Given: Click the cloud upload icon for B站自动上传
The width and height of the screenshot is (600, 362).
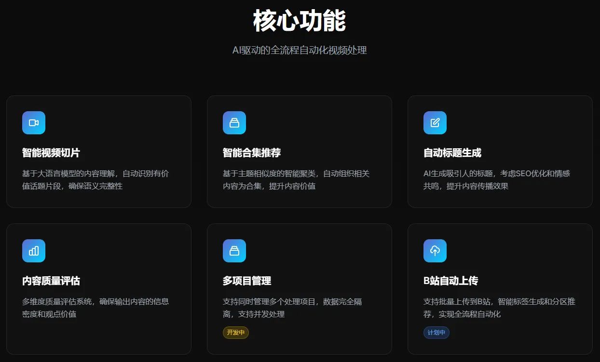Looking at the screenshot, I should (435, 251).
